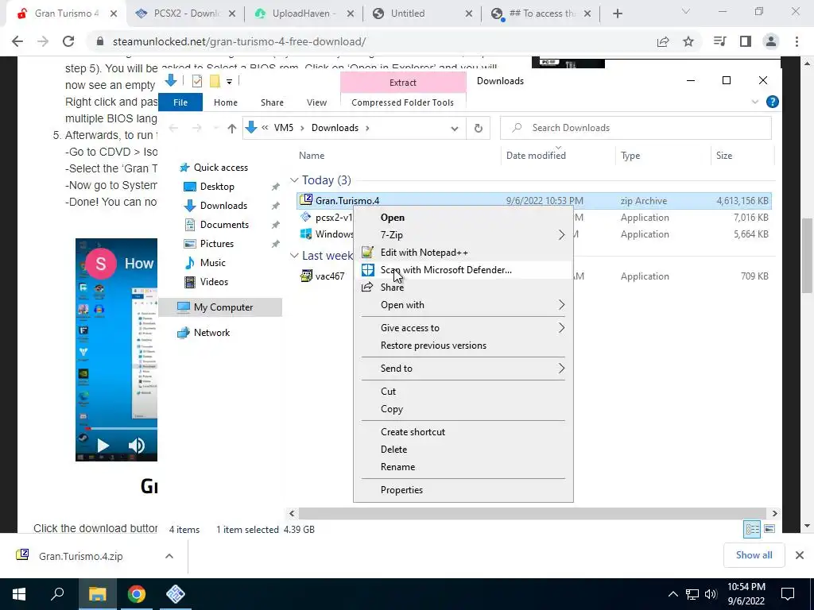This screenshot has width=814, height=610.
Task: Select Scan with Microsoft Defender
Action: coord(463,270)
